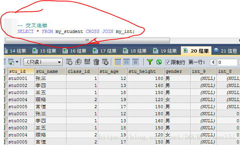Select the first 王五 name cell

pyautogui.click(x=51, y=92)
